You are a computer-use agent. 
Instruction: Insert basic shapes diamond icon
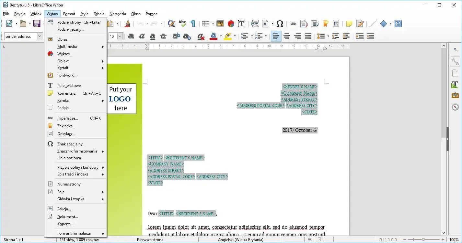tap(384, 24)
